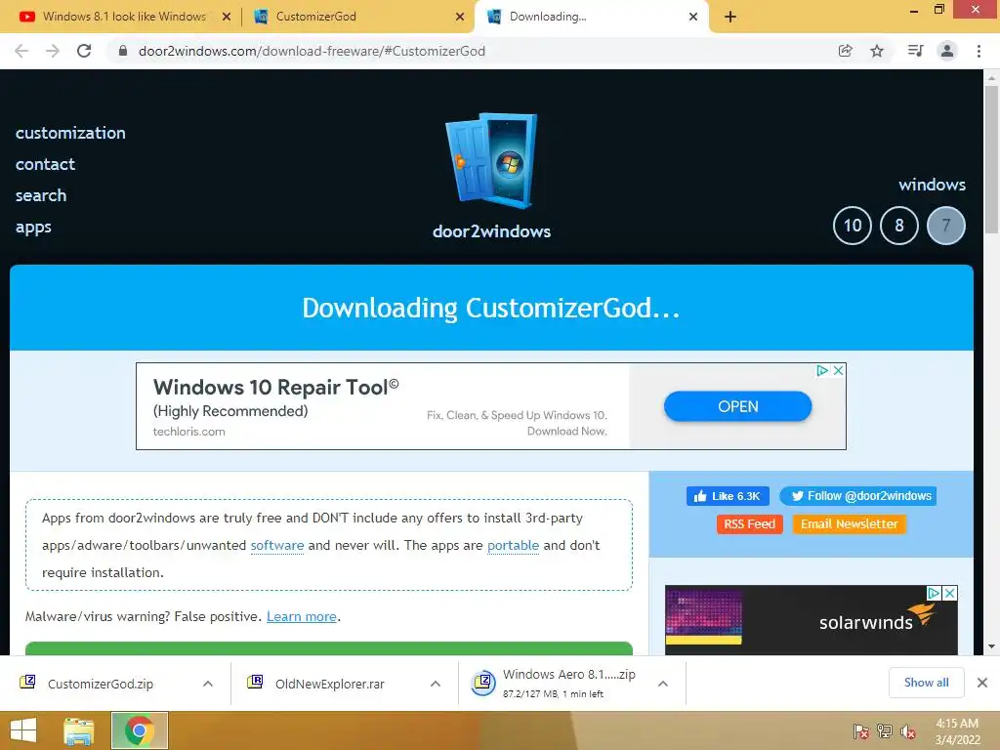1000x750 pixels.
Task: Click the Windows Aero zip download progress icon
Action: point(483,683)
